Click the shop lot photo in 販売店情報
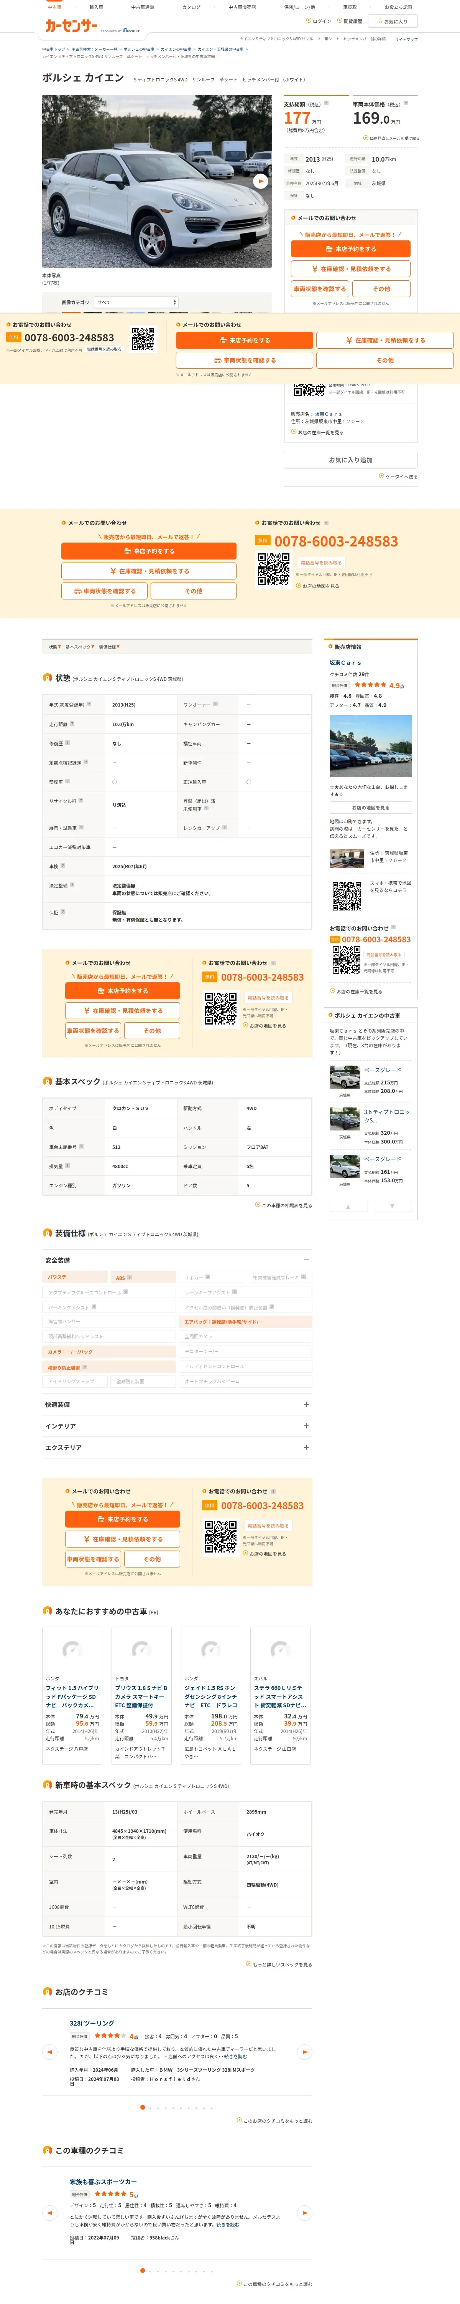This screenshot has width=460, height=2304. pyautogui.click(x=371, y=746)
